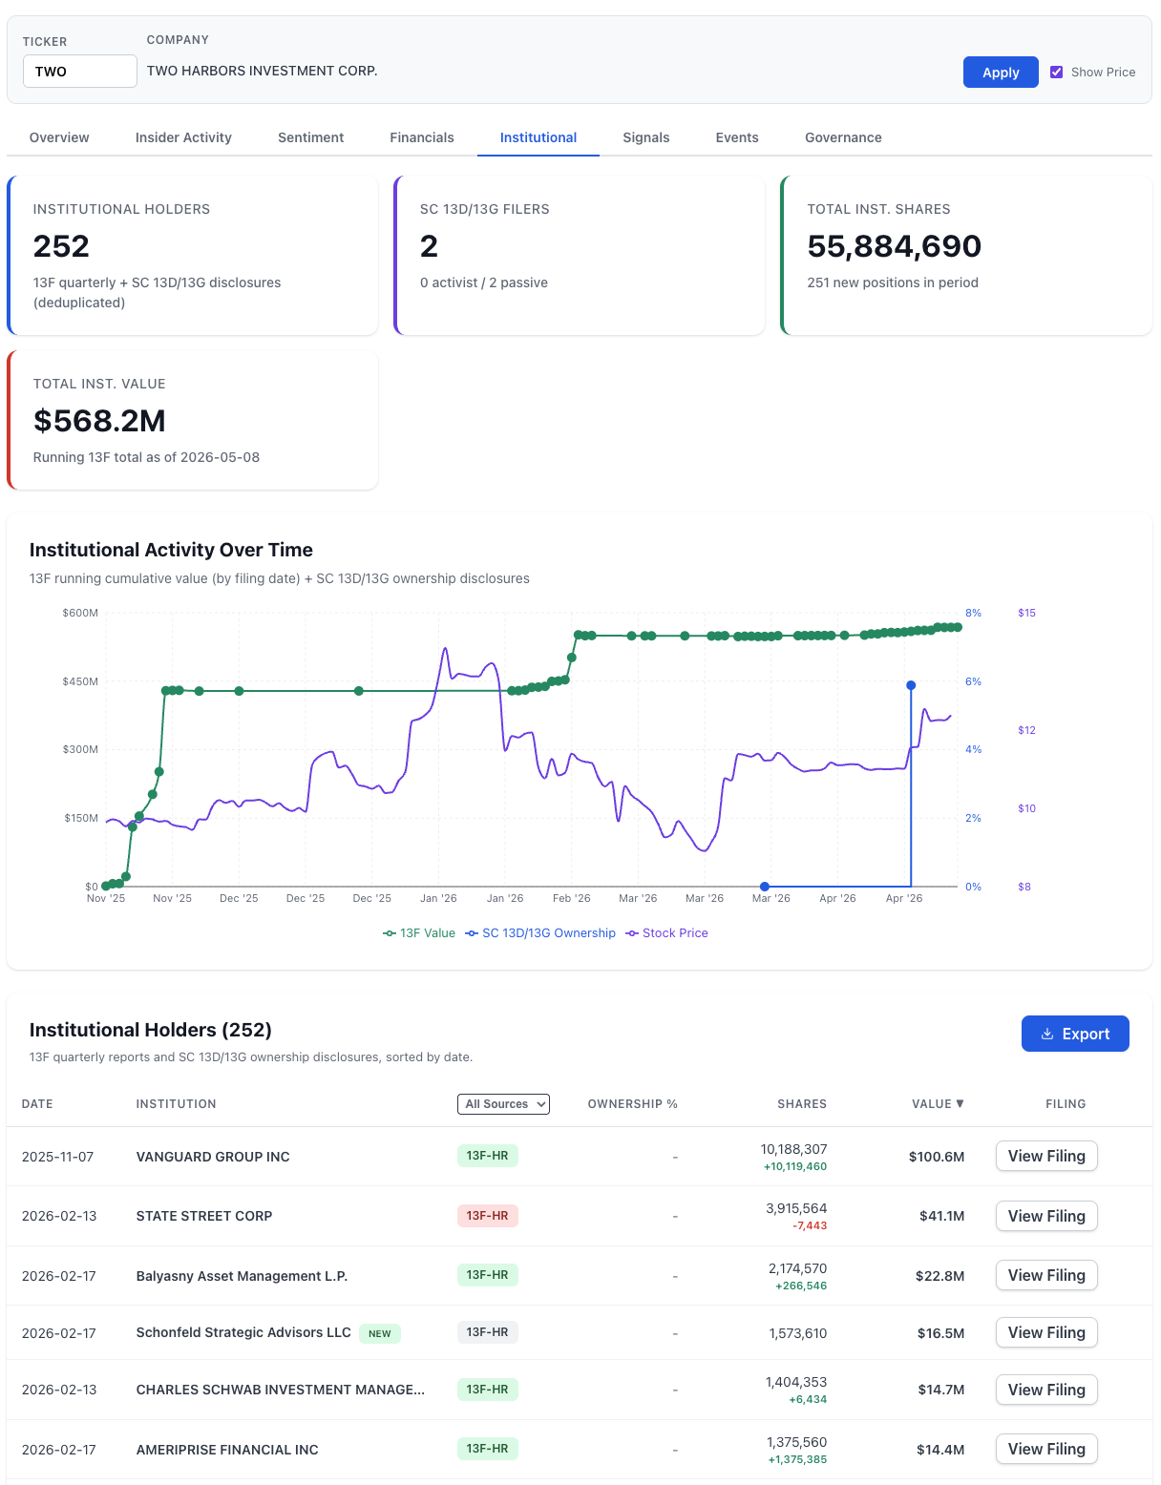Screen dimensions: 1161x1485
Task: View Filing for STATE STREET CORP
Action: click(1046, 1216)
